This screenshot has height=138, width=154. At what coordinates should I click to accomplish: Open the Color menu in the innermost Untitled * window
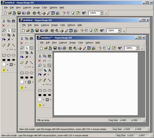(80, 43)
